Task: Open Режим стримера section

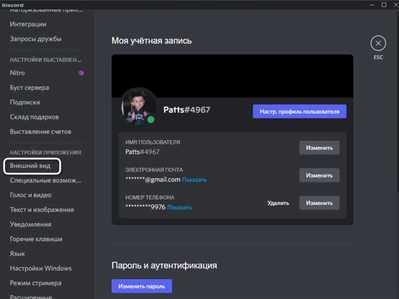Action: [x=36, y=283]
